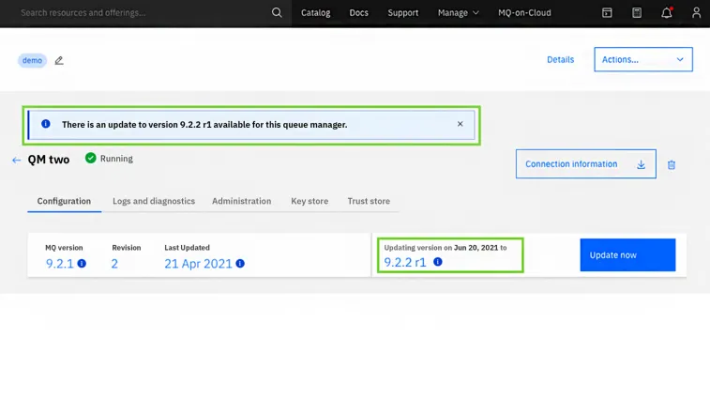Open the Key store tab
710x399 pixels.
pyautogui.click(x=310, y=201)
